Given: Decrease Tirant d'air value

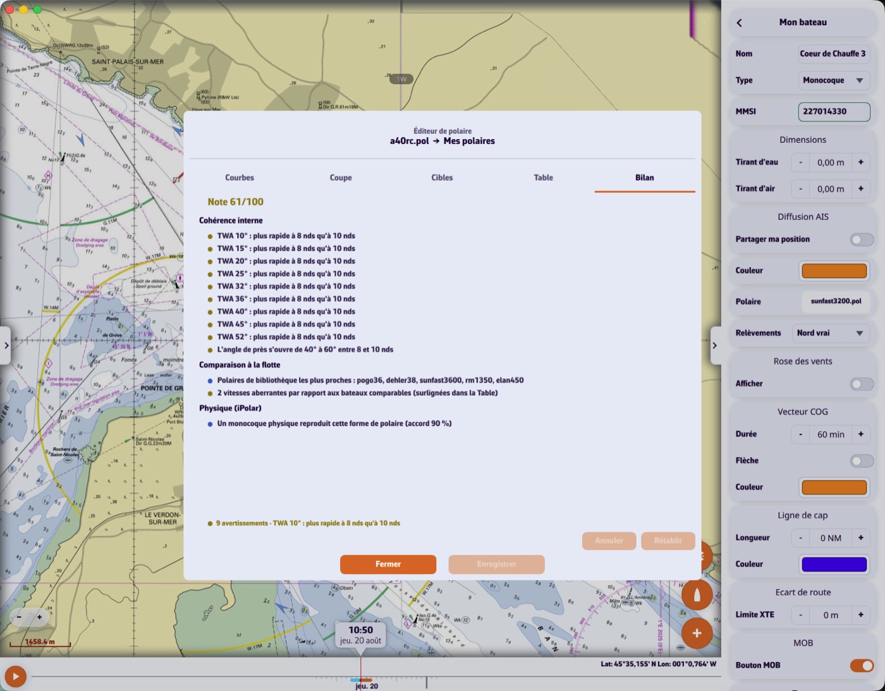Looking at the screenshot, I should [800, 189].
